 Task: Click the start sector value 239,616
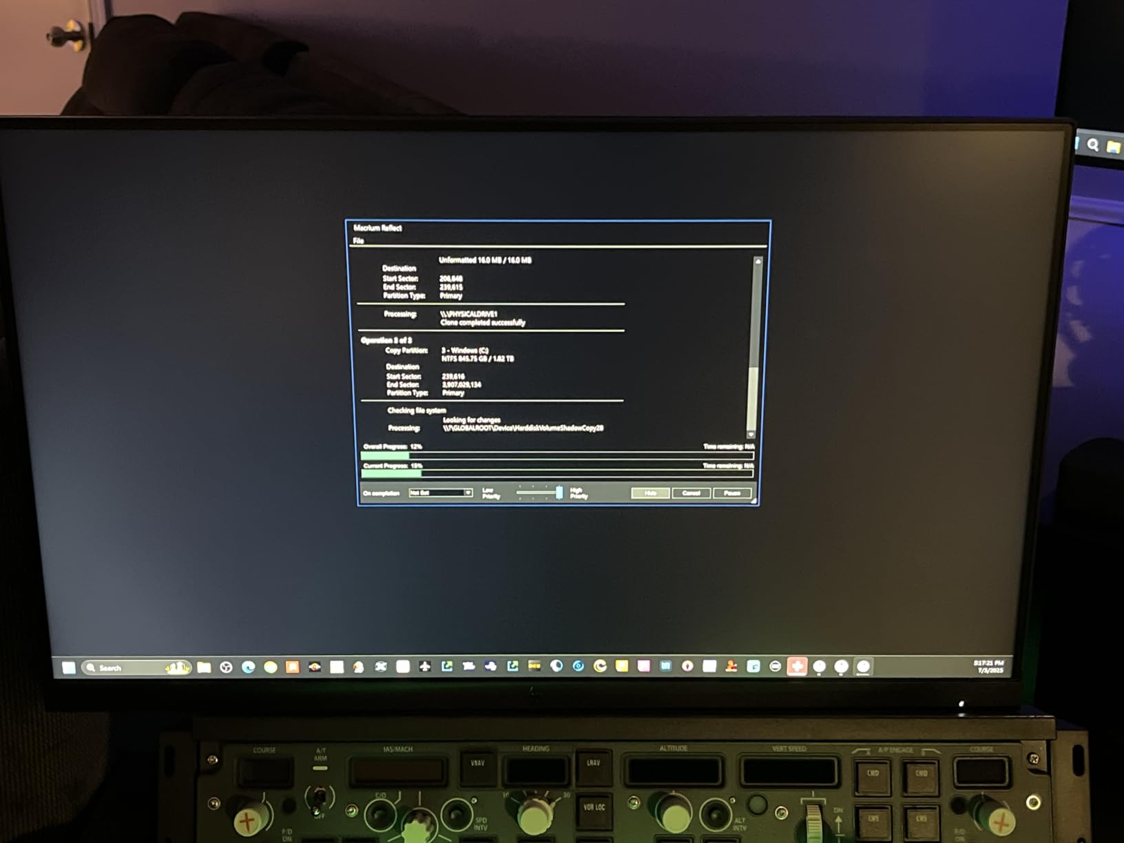[x=453, y=376]
